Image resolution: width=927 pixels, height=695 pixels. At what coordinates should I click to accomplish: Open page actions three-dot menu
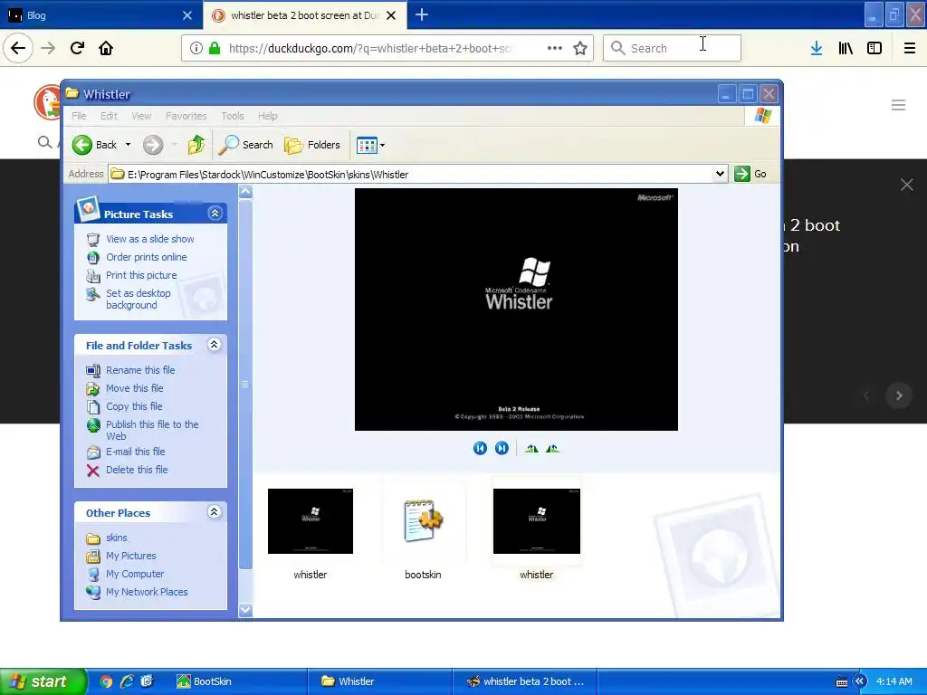click(555, 48)
